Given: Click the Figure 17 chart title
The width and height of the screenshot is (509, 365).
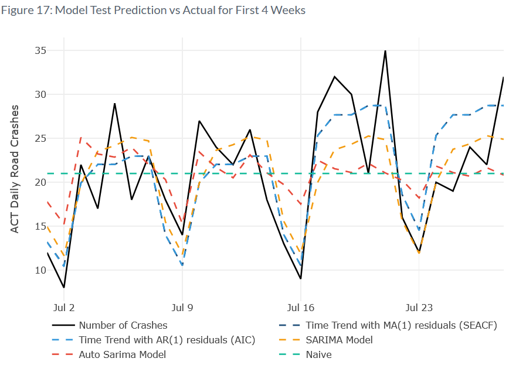Looking at the screenshot, I should point(153,11).
